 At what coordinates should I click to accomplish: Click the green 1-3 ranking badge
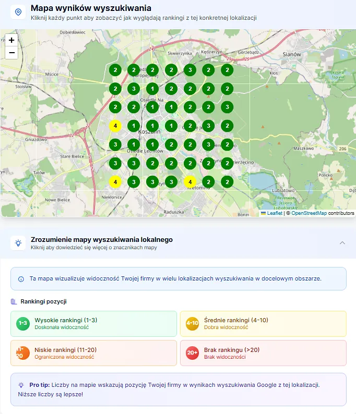click(x=23, y=324)
